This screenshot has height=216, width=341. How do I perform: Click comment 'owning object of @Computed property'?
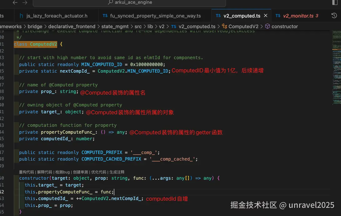pos(70,105)
